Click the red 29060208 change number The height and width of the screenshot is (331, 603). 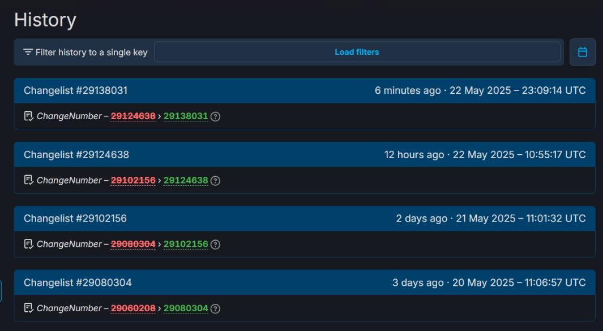[x=133, y=308]
